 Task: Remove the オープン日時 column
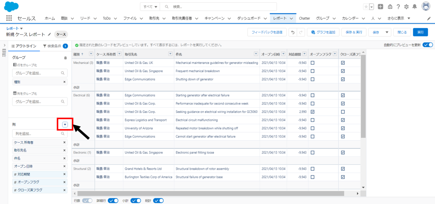click(x=64, y=166)
